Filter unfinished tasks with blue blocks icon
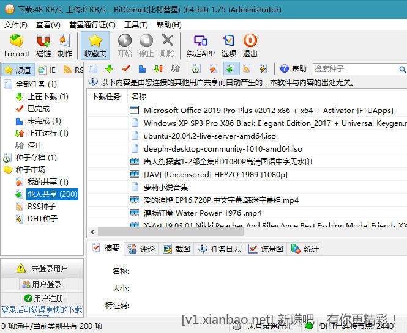This screenshot has width=407, height=333. pos(142,69)
